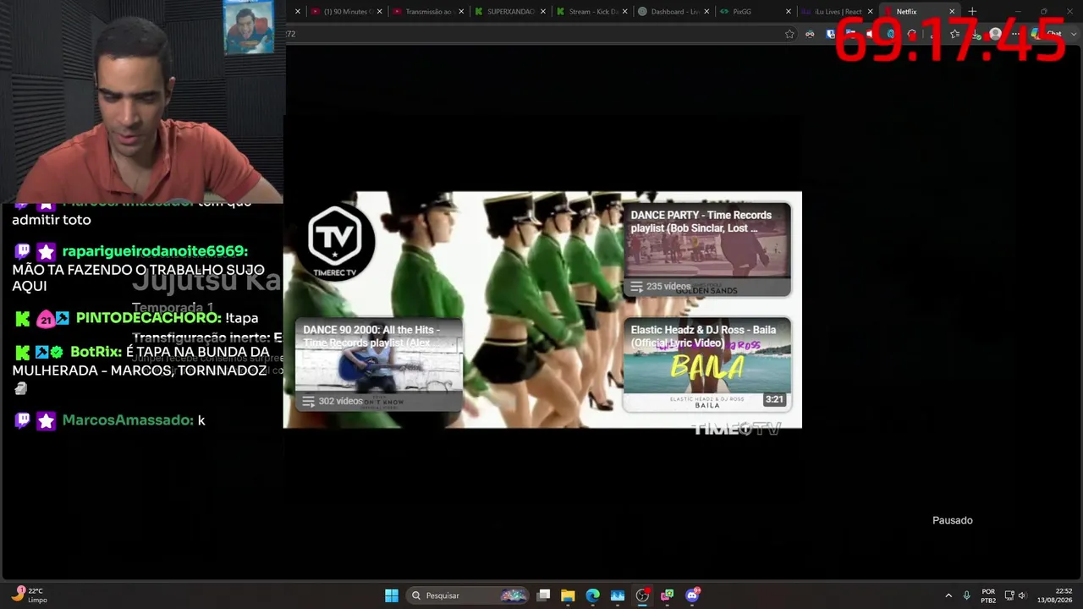
Task: Click the Twitch icon beside raparigueirodanoite6969
Action: (x=22, y=252)
